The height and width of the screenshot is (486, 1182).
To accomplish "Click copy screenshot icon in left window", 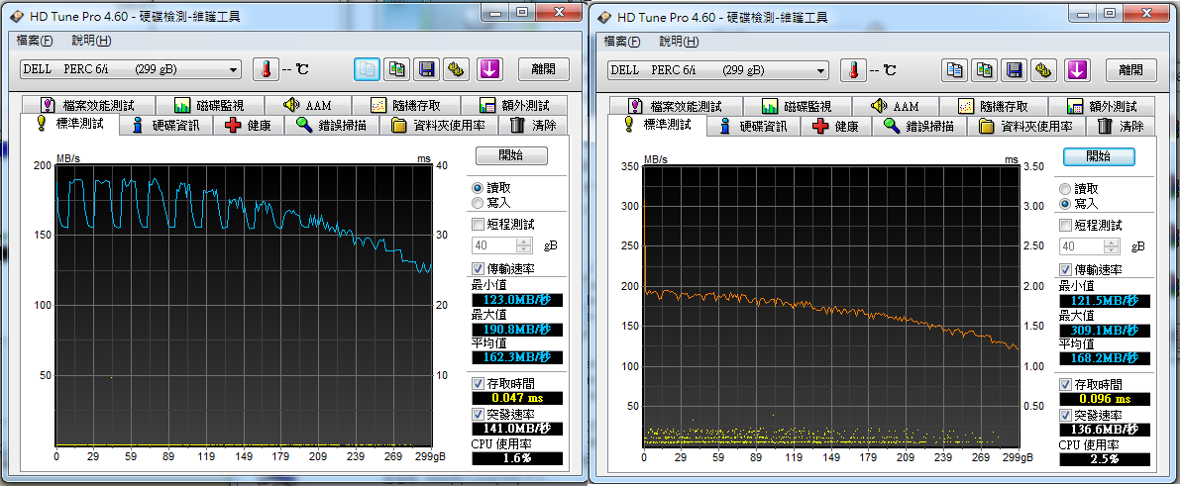I will [396, 70].
